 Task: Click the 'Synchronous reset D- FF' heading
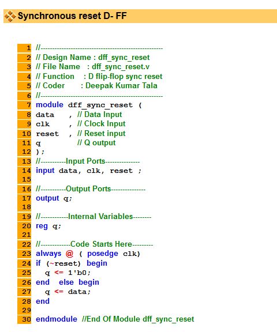point(72,16)
